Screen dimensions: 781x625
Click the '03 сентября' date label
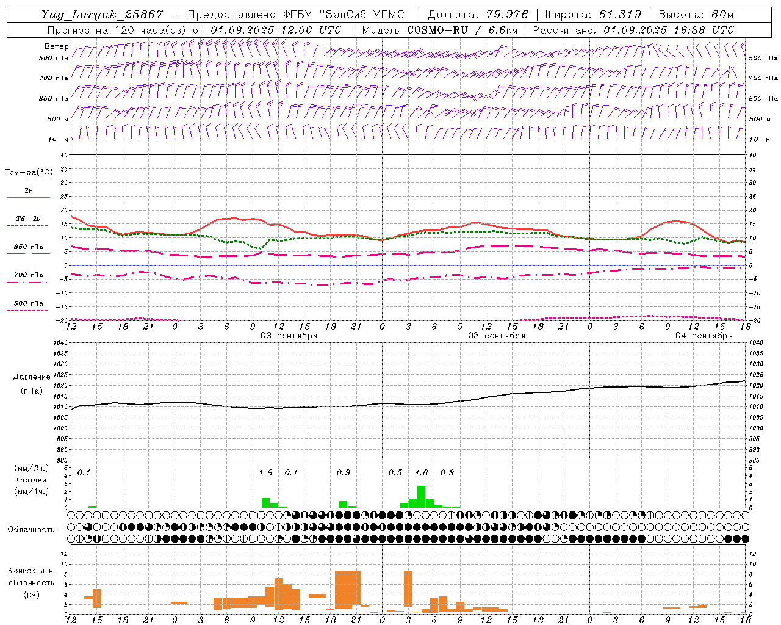(x=497, y=336)
